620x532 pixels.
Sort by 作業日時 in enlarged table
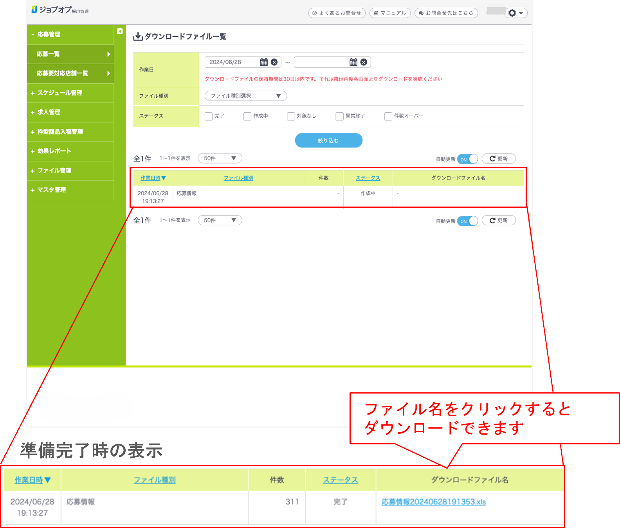32,480
